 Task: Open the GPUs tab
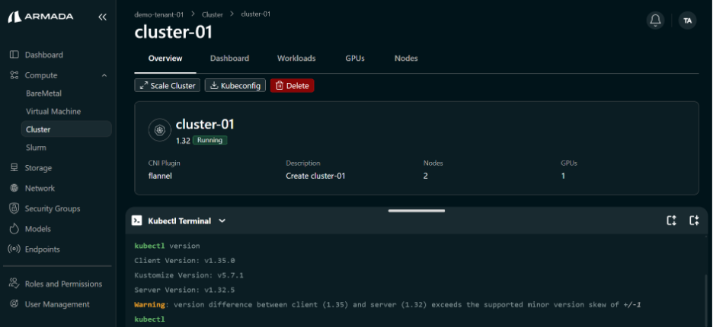(355, 58)
